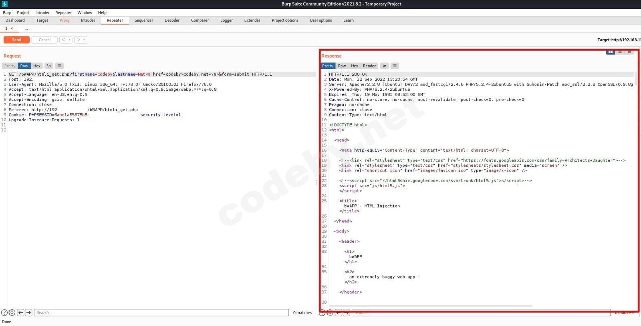Go to next search match in request
The height and width of the screenshot is (326, 641).
pyautogui.click(x=28, y=313)
